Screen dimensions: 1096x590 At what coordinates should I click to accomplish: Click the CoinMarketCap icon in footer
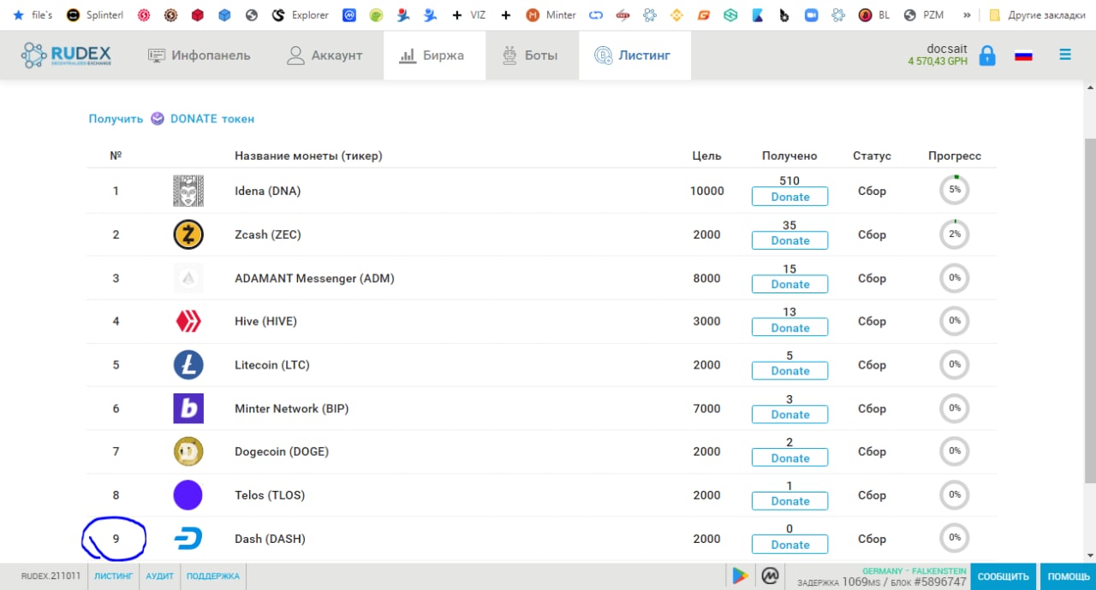click(x=769, y=576)
